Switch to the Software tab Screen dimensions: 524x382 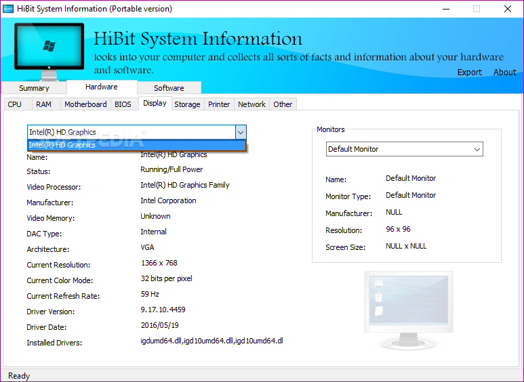(169, 88)
